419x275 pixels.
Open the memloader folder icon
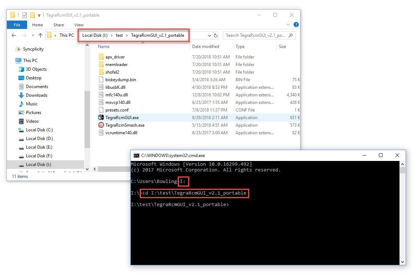[101, 64]
